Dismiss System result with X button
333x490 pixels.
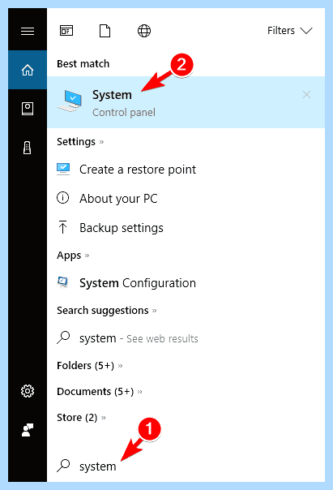306,94
